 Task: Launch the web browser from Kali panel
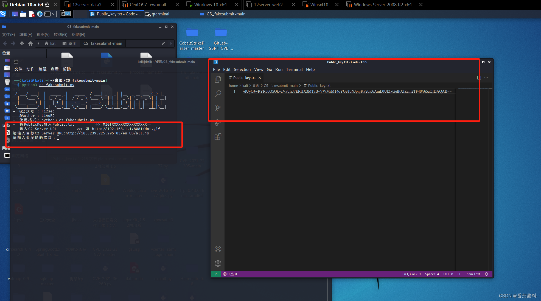pos(40,14)
